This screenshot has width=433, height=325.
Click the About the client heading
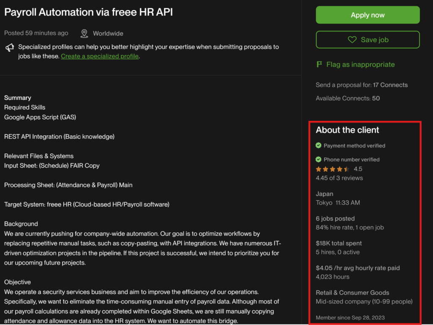tap(347, 130)
